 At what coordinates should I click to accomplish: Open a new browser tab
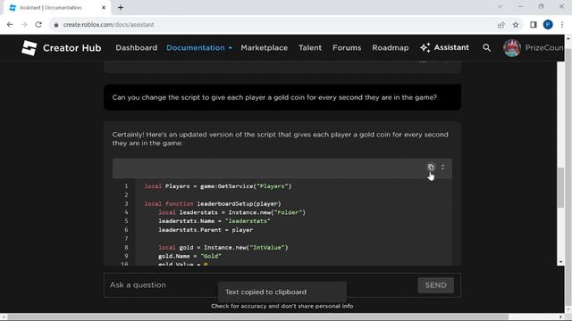[x=121, y=8]
